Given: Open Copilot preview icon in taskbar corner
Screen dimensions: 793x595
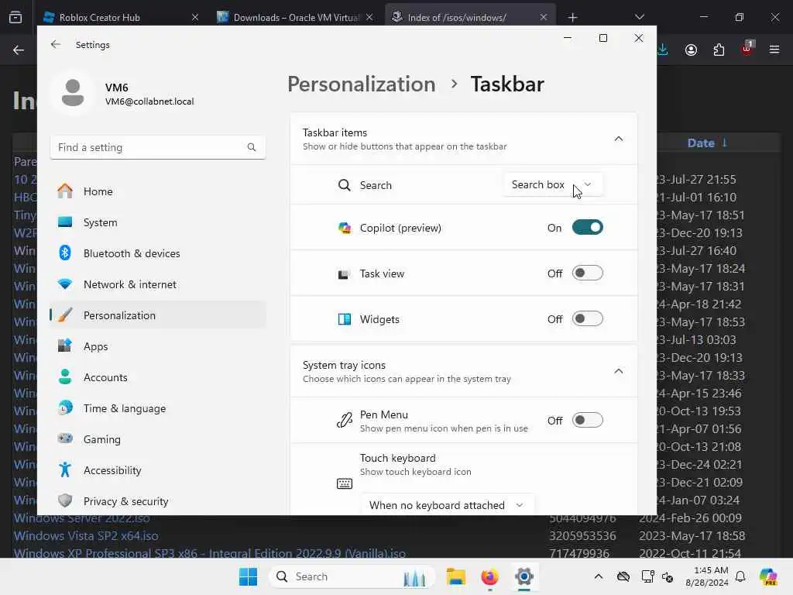Looking at the screenshot, I should [x=768, y=576].
